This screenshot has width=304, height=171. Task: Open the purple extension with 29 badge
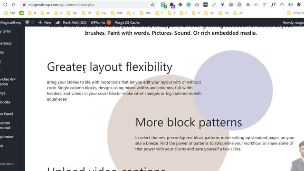point(172,5)
